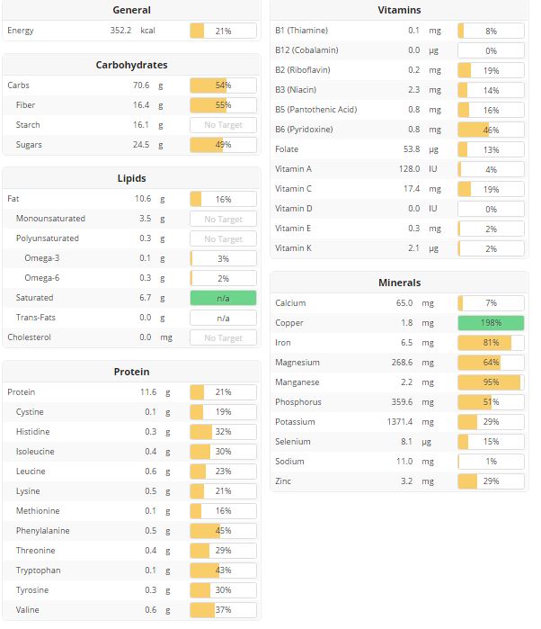Select the Trans-Fats n/a box
The image size is (541, 629).
tap(223, 319)
